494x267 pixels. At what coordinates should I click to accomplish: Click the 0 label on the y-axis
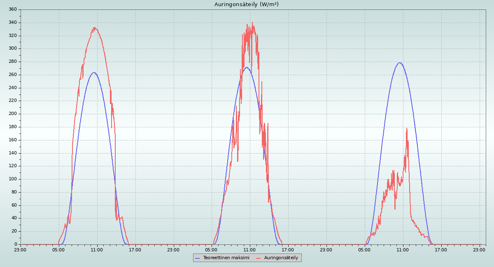pos(15,244)
